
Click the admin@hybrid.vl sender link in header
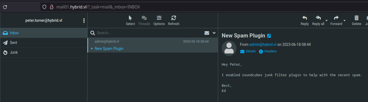[x=263, y=44]
